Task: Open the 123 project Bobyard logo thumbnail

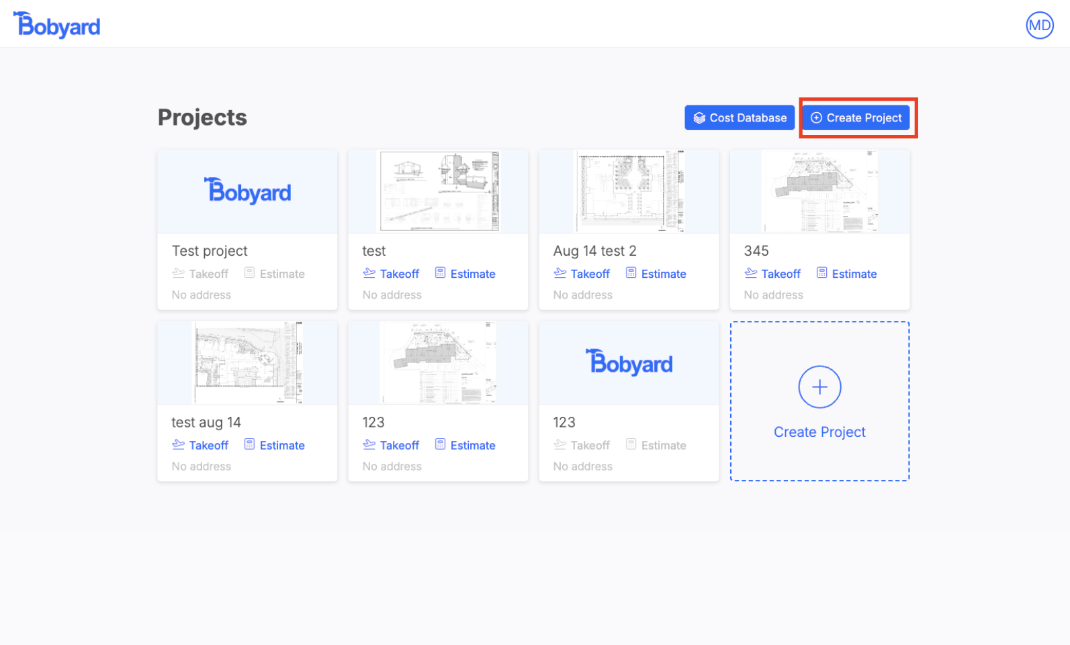Action: (629, 362)
